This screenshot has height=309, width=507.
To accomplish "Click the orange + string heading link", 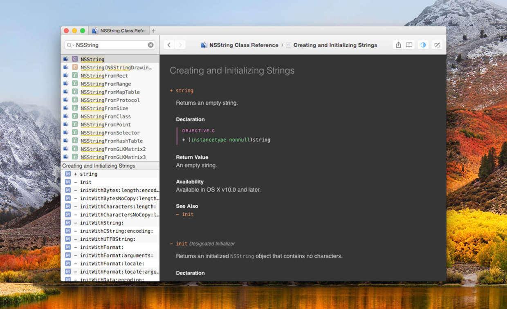I will coord(182,90).
